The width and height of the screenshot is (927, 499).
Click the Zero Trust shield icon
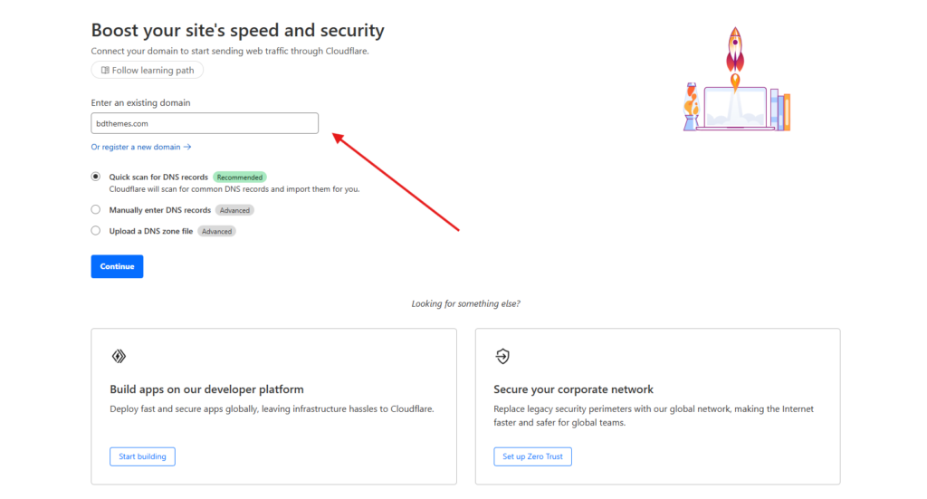(502, 357)
